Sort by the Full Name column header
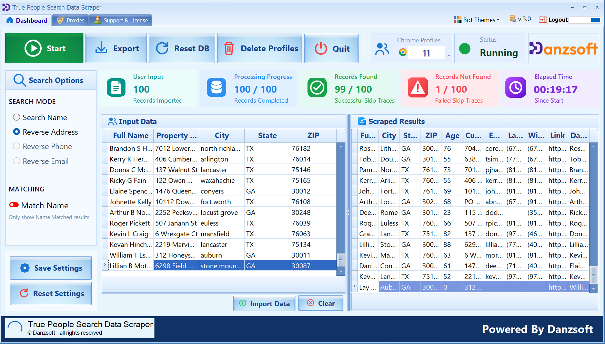 (x=131, y=135)
